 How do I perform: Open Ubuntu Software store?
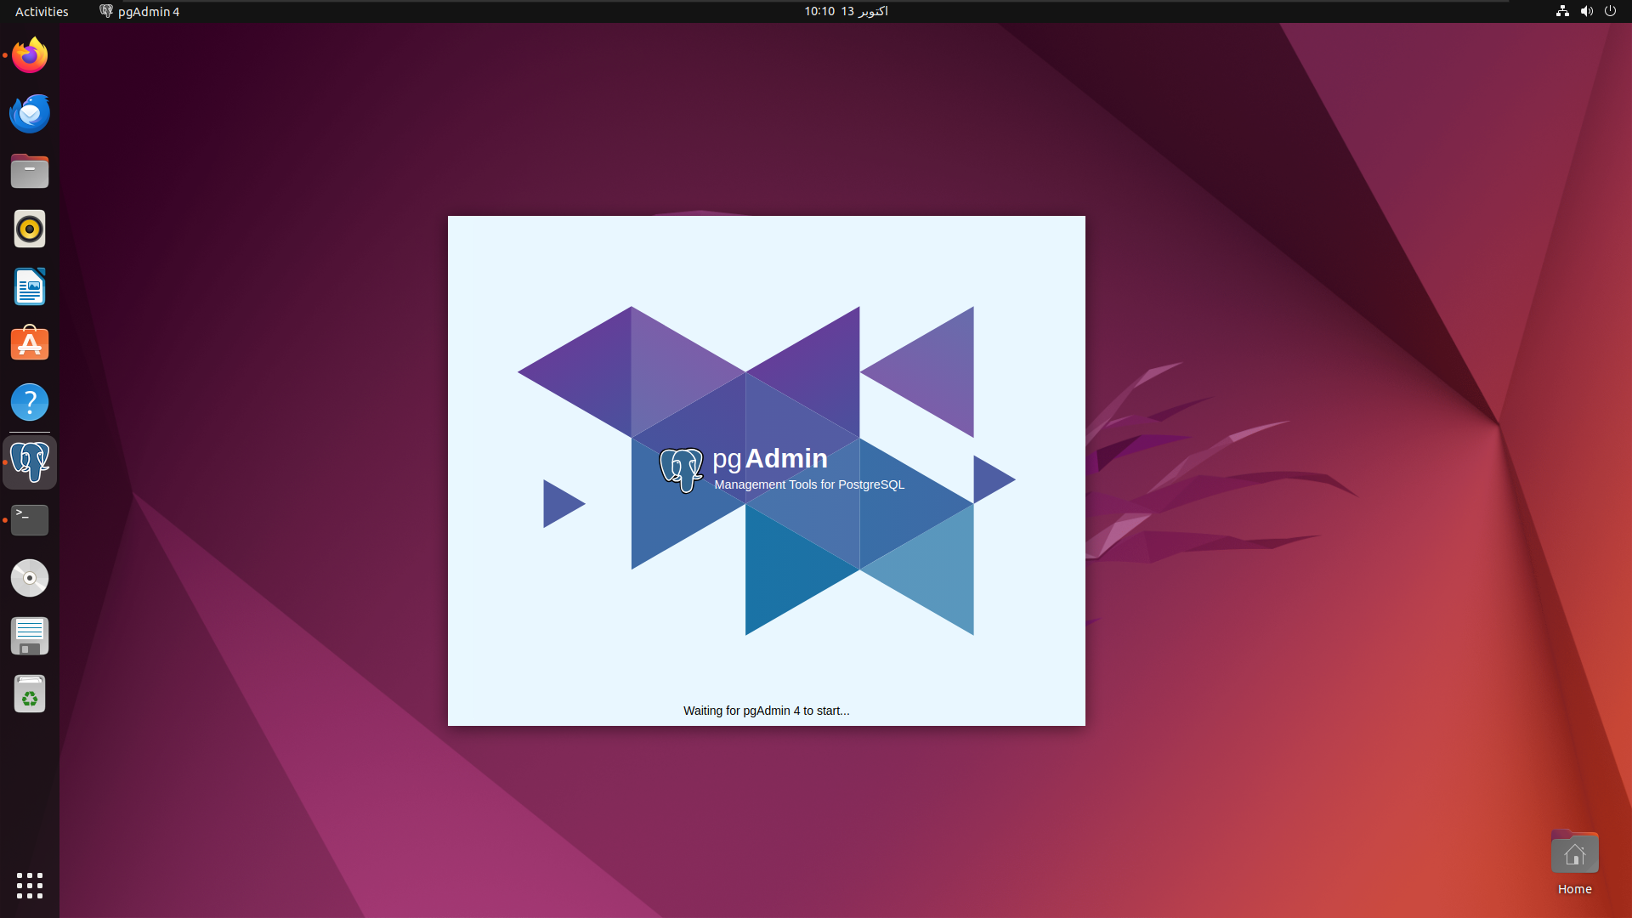tap(30, 344)
